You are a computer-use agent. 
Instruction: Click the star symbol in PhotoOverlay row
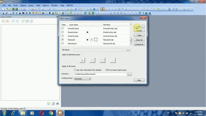pyautogui.click(x=87, y=32)
